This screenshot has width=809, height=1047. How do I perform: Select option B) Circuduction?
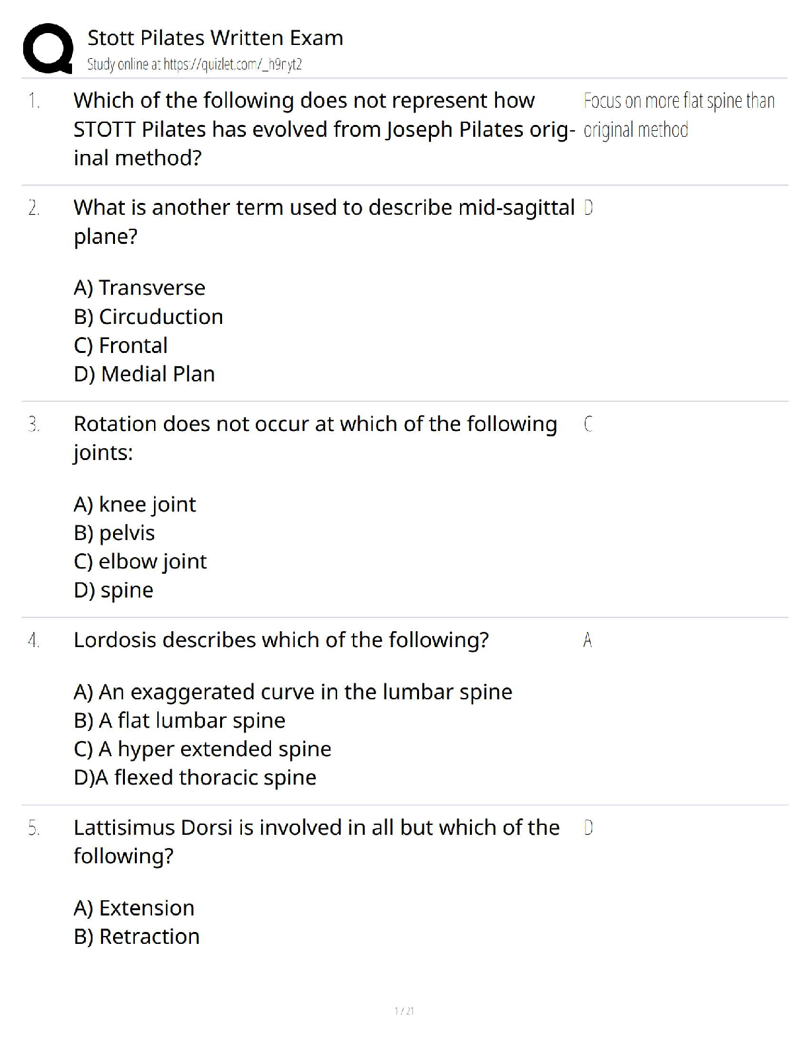148,317
